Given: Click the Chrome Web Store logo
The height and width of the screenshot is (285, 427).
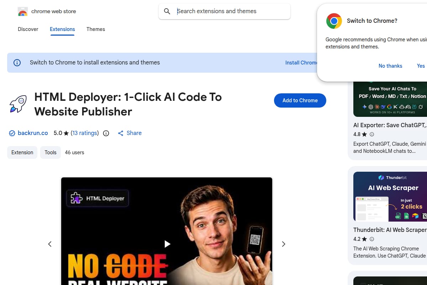Looking at the screenshot, I should [23, 11].
